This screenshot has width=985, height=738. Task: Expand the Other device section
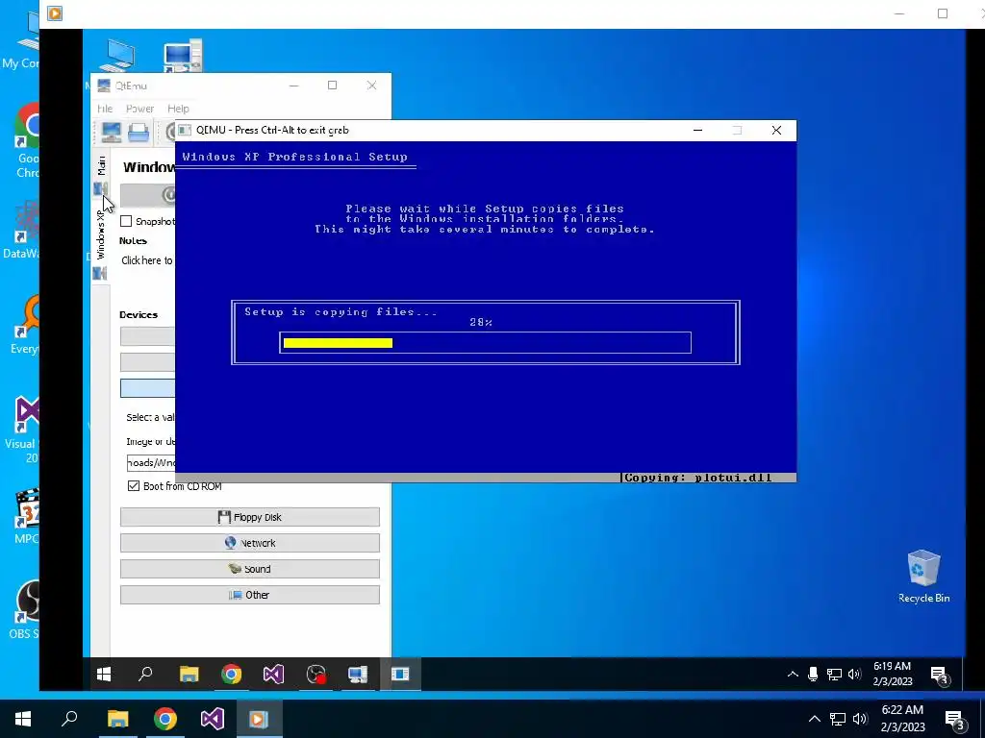250,594
